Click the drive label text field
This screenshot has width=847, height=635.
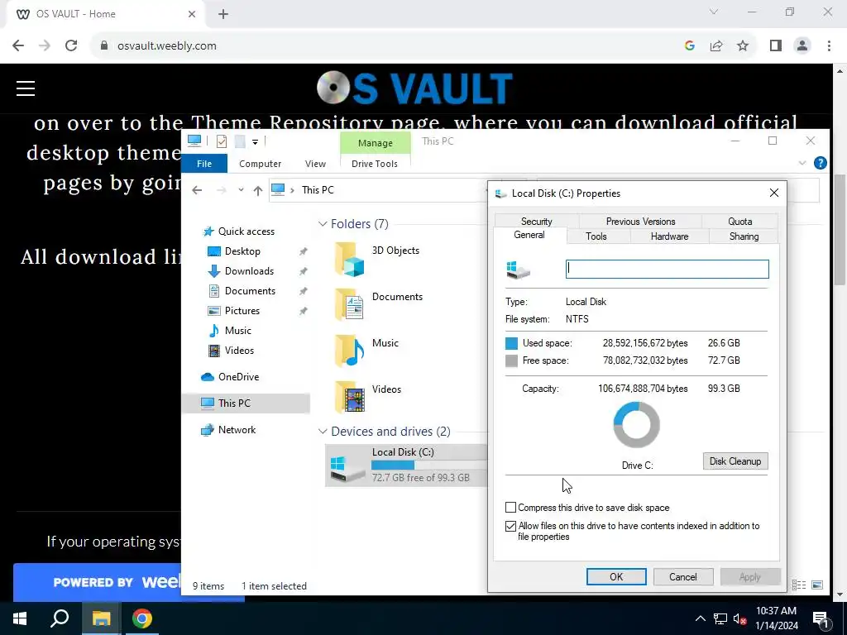[x=668, y=270]
